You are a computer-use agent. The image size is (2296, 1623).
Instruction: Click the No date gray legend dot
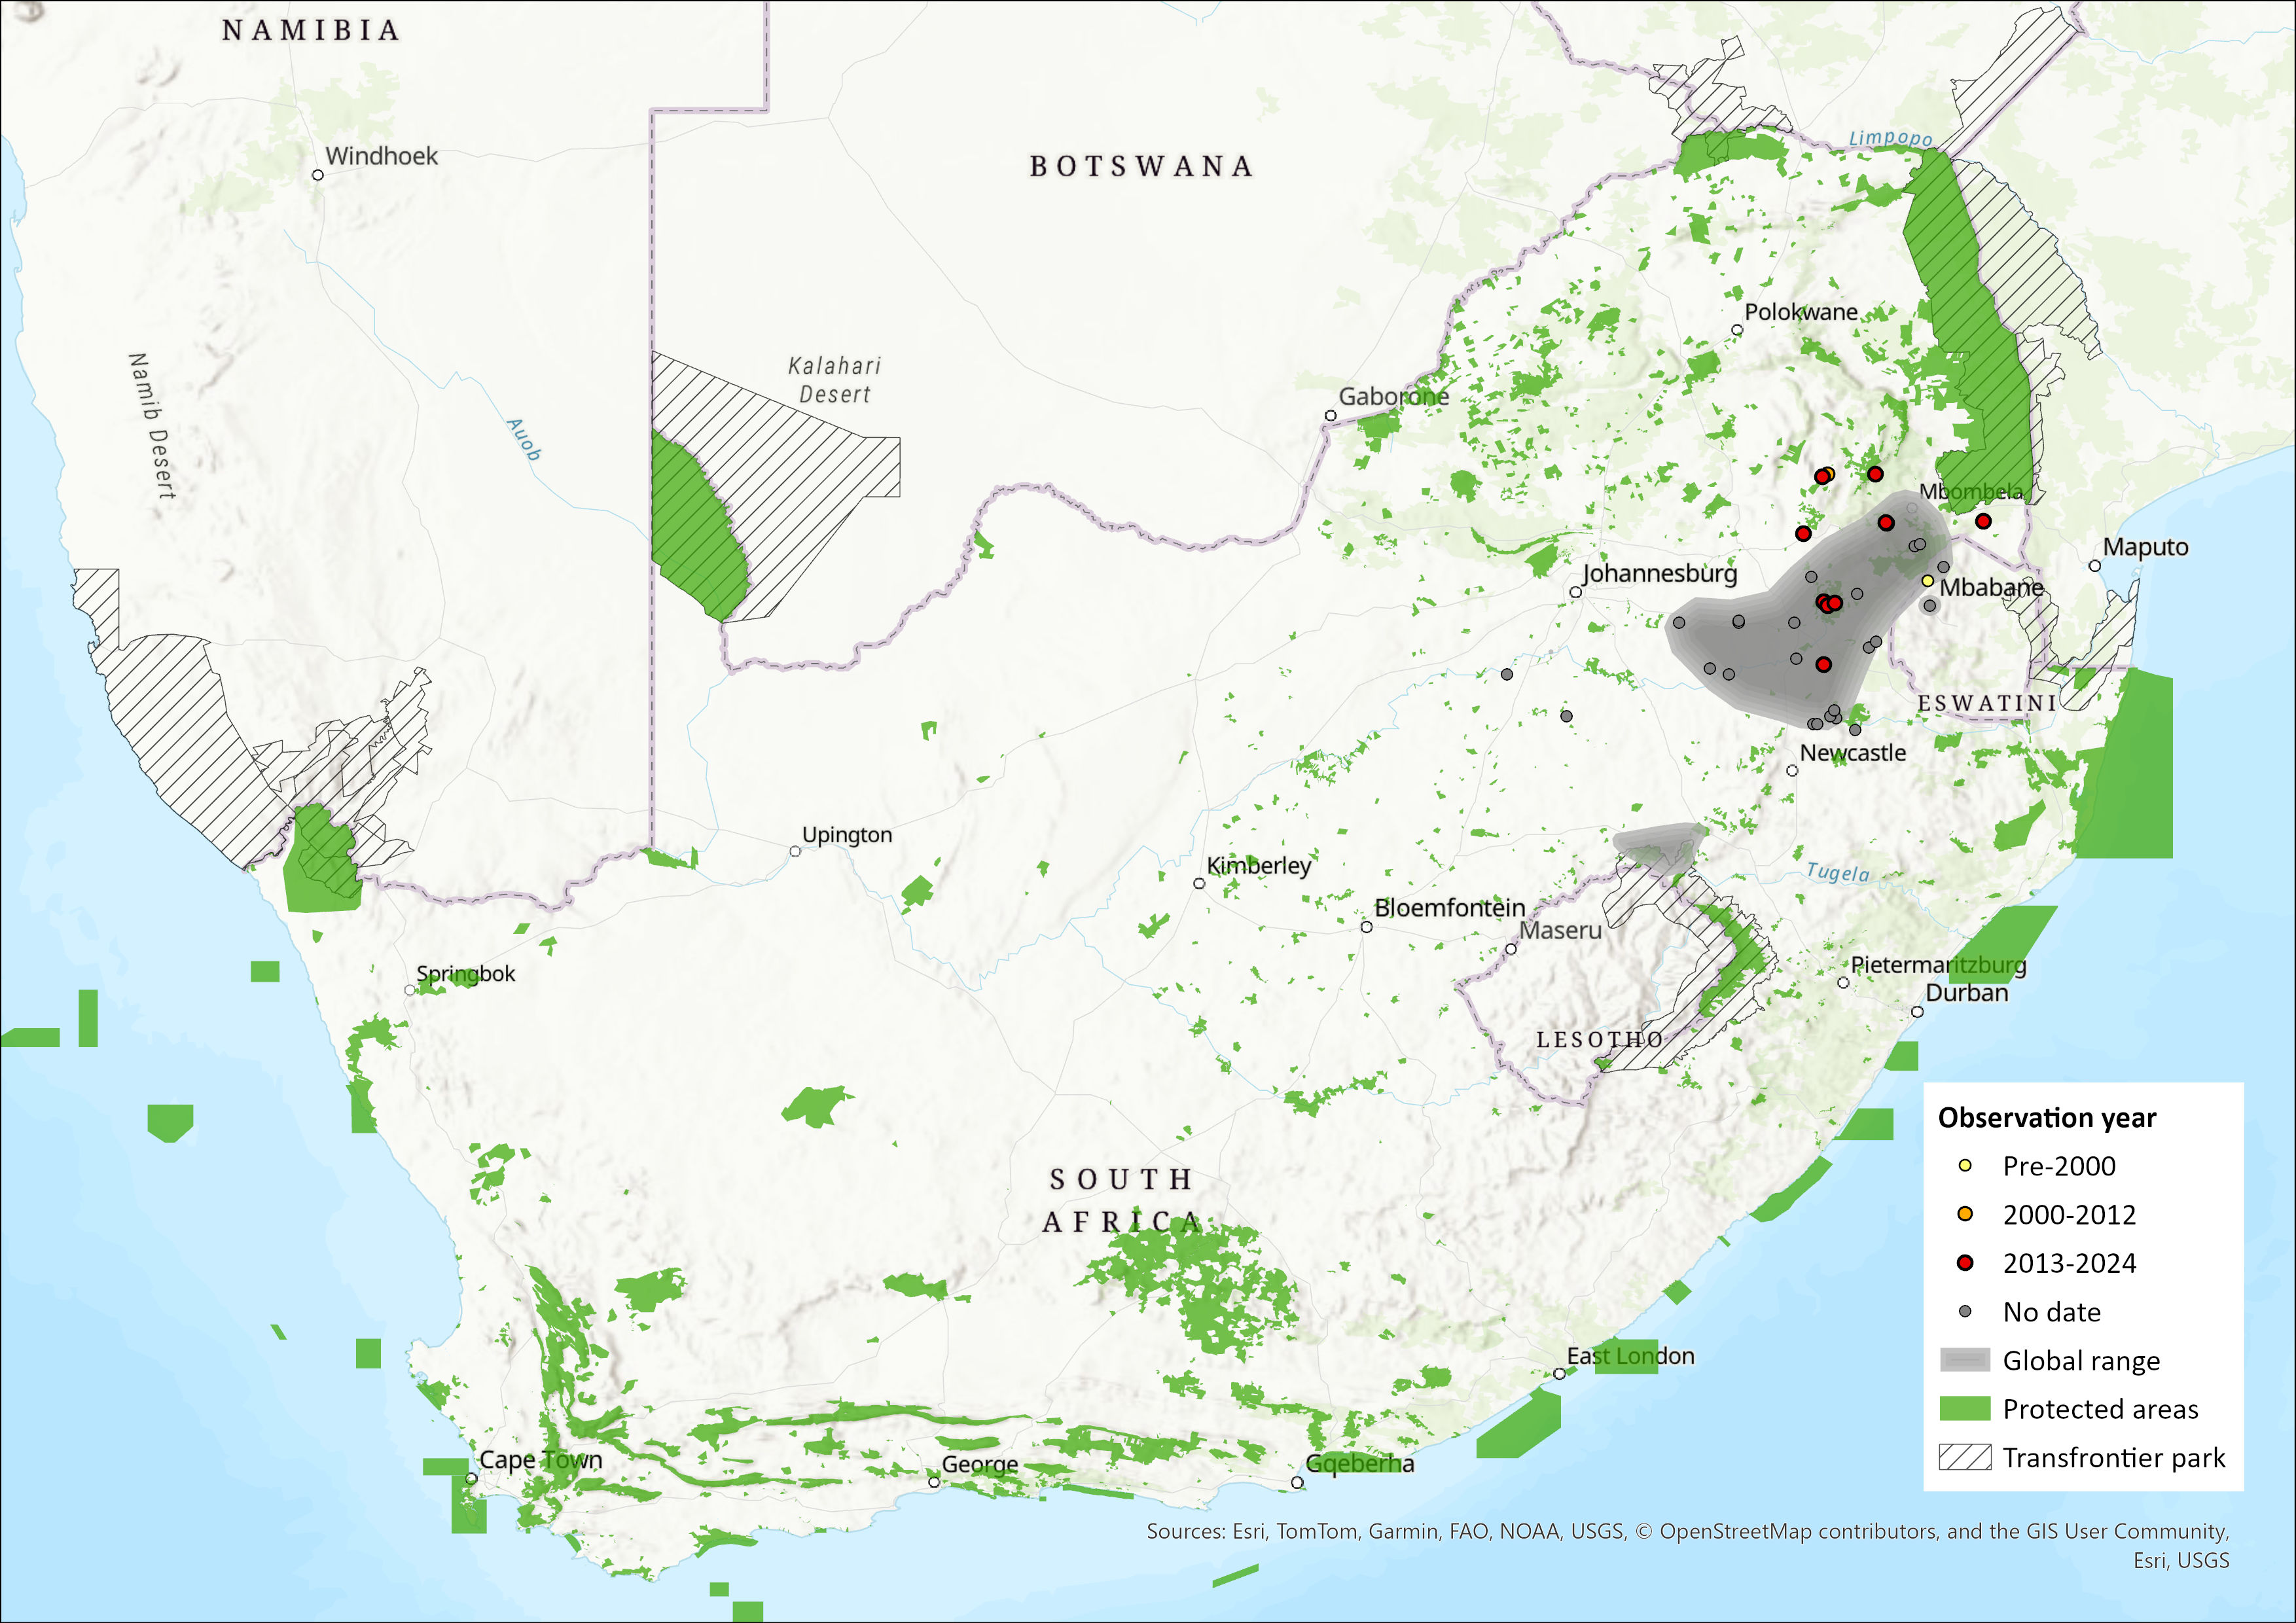[x=1964, y=1311]
